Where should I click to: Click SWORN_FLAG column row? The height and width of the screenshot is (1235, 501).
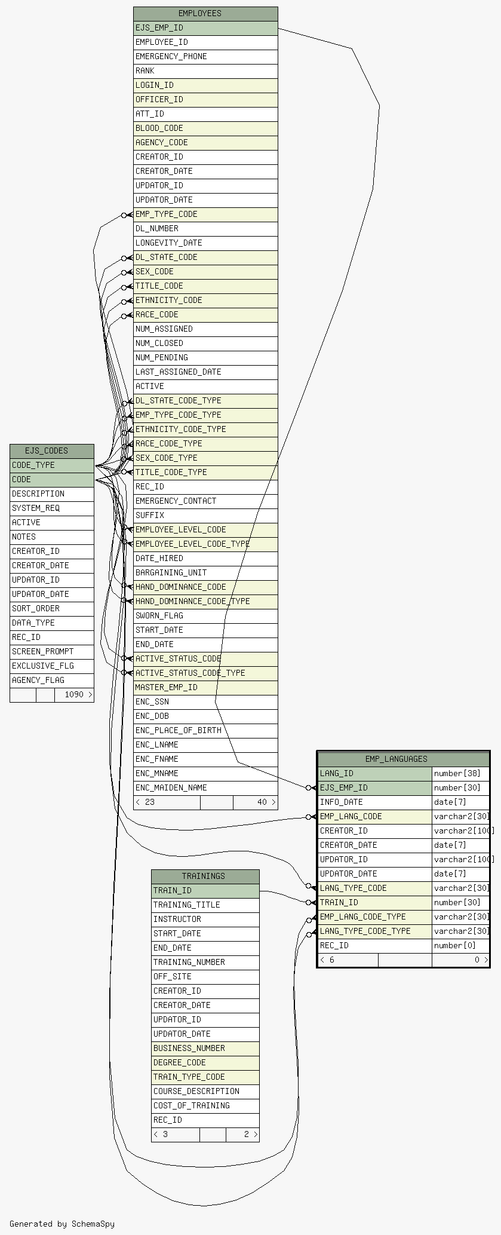(205, 616)
